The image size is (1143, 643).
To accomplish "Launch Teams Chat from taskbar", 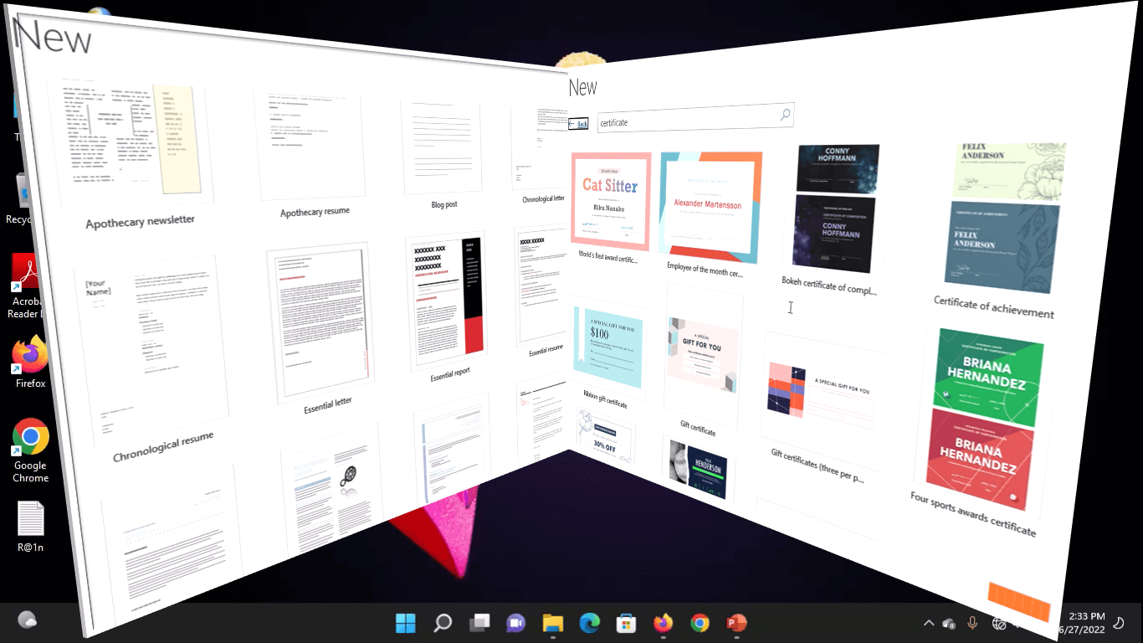I will [515, 623].
